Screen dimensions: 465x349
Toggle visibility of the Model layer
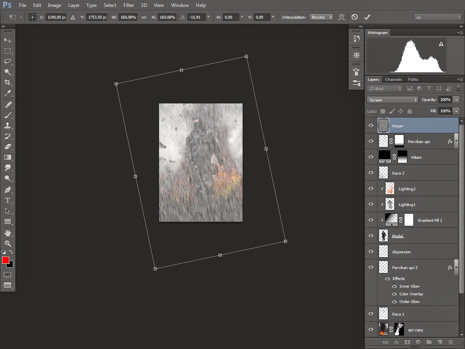click(x=371, y=236)
